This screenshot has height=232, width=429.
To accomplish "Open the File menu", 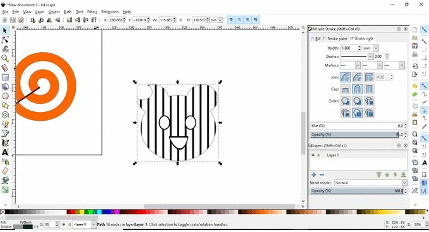I will [x=5, y=12].
